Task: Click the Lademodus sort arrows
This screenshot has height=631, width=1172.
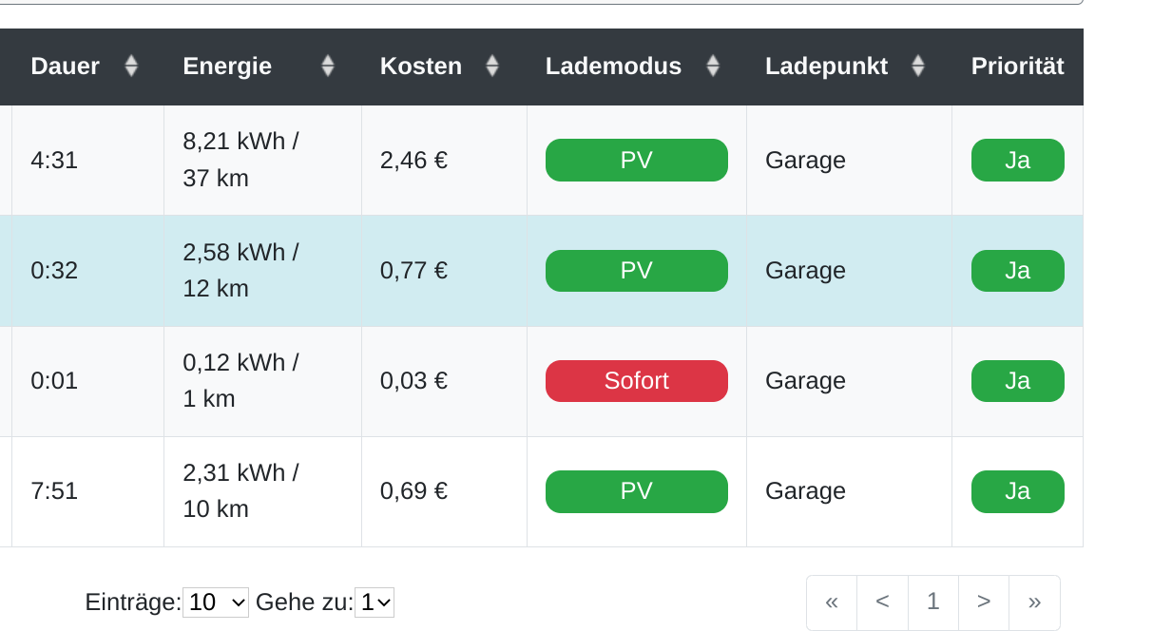Action: tap(713, 66)
